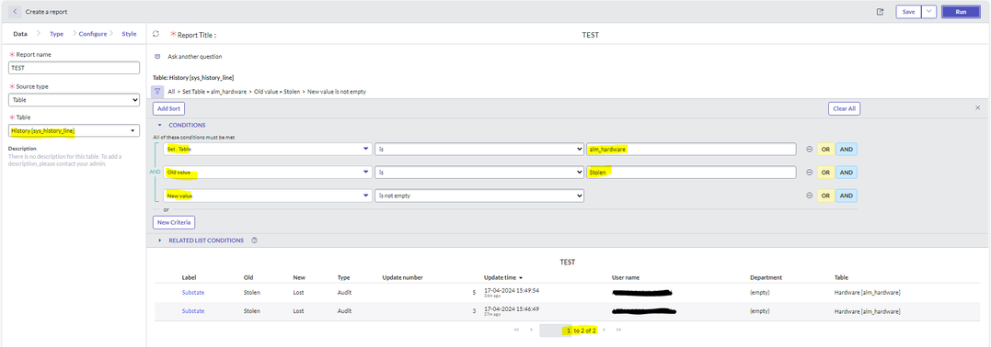Add AND to the Old value condition
991x347 pixels.
click(847, 173)
